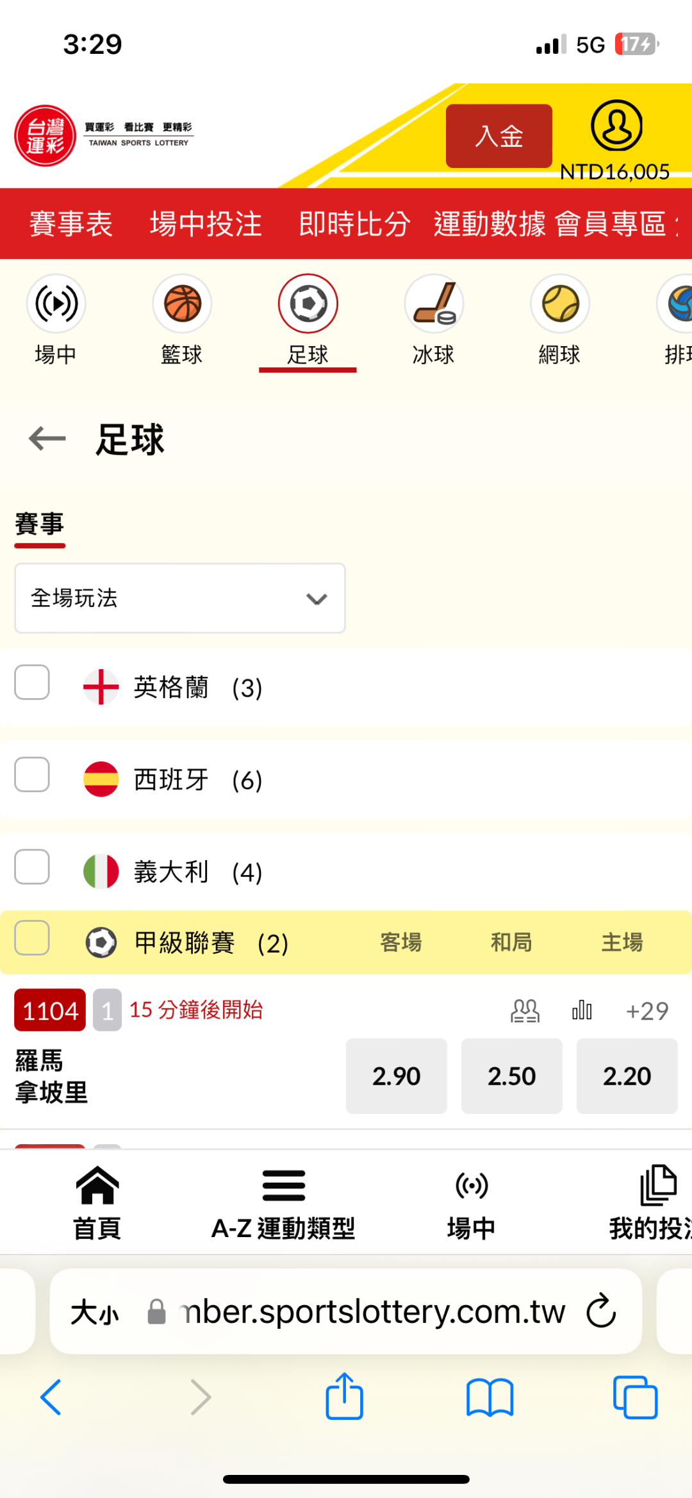This screenshot has width=692, height=1498.
Task: Check the 英格蘭 league checkbox
Action: click(x=32, y=682)
